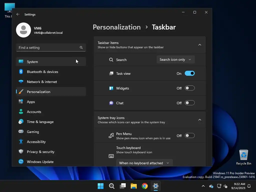Screen dimensions: 256x192
Task: Click the display network icon in system tray
Action: (219, 186)
